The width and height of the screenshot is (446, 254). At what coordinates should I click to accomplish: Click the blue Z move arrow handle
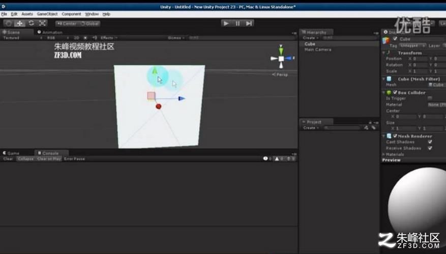[182, 98]
